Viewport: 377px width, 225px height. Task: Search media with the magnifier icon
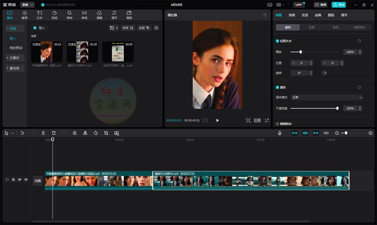[156, 28]
